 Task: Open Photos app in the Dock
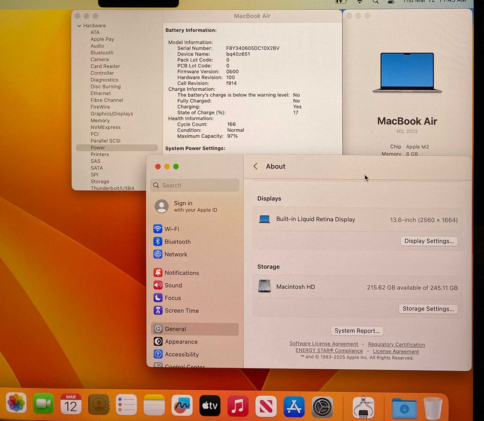coord(16,403)
